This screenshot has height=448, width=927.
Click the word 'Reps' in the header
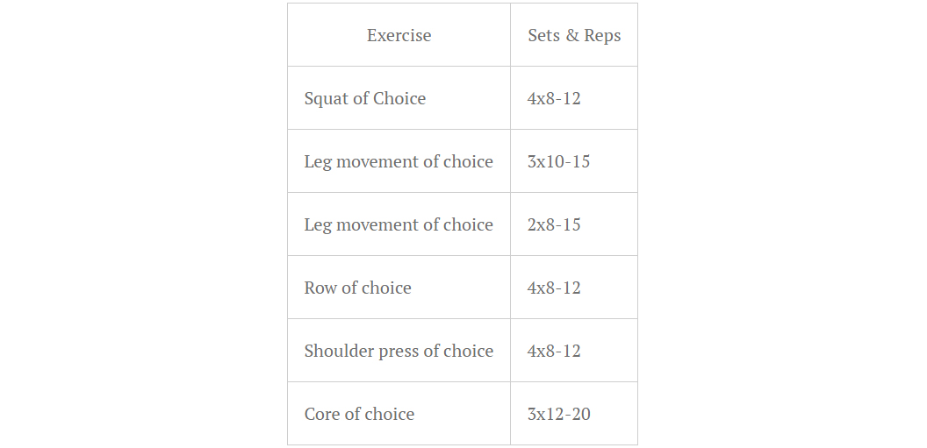602,37
